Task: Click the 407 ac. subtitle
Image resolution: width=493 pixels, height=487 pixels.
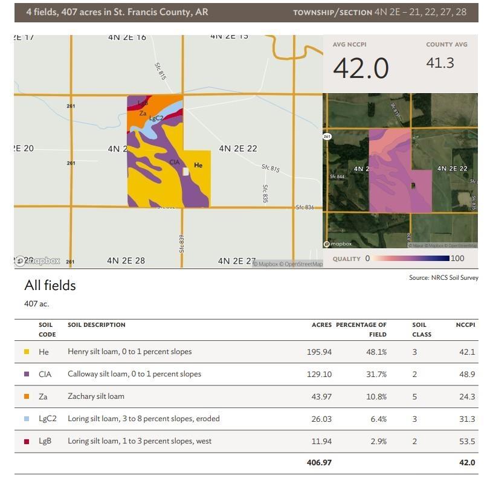Action: click(36, 304)
